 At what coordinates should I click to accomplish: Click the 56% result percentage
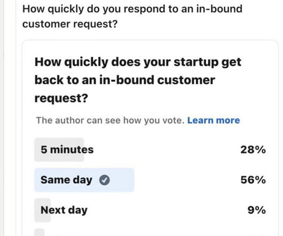pos(253,180)
